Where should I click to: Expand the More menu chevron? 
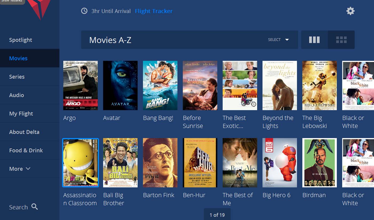tap(28, 169)
